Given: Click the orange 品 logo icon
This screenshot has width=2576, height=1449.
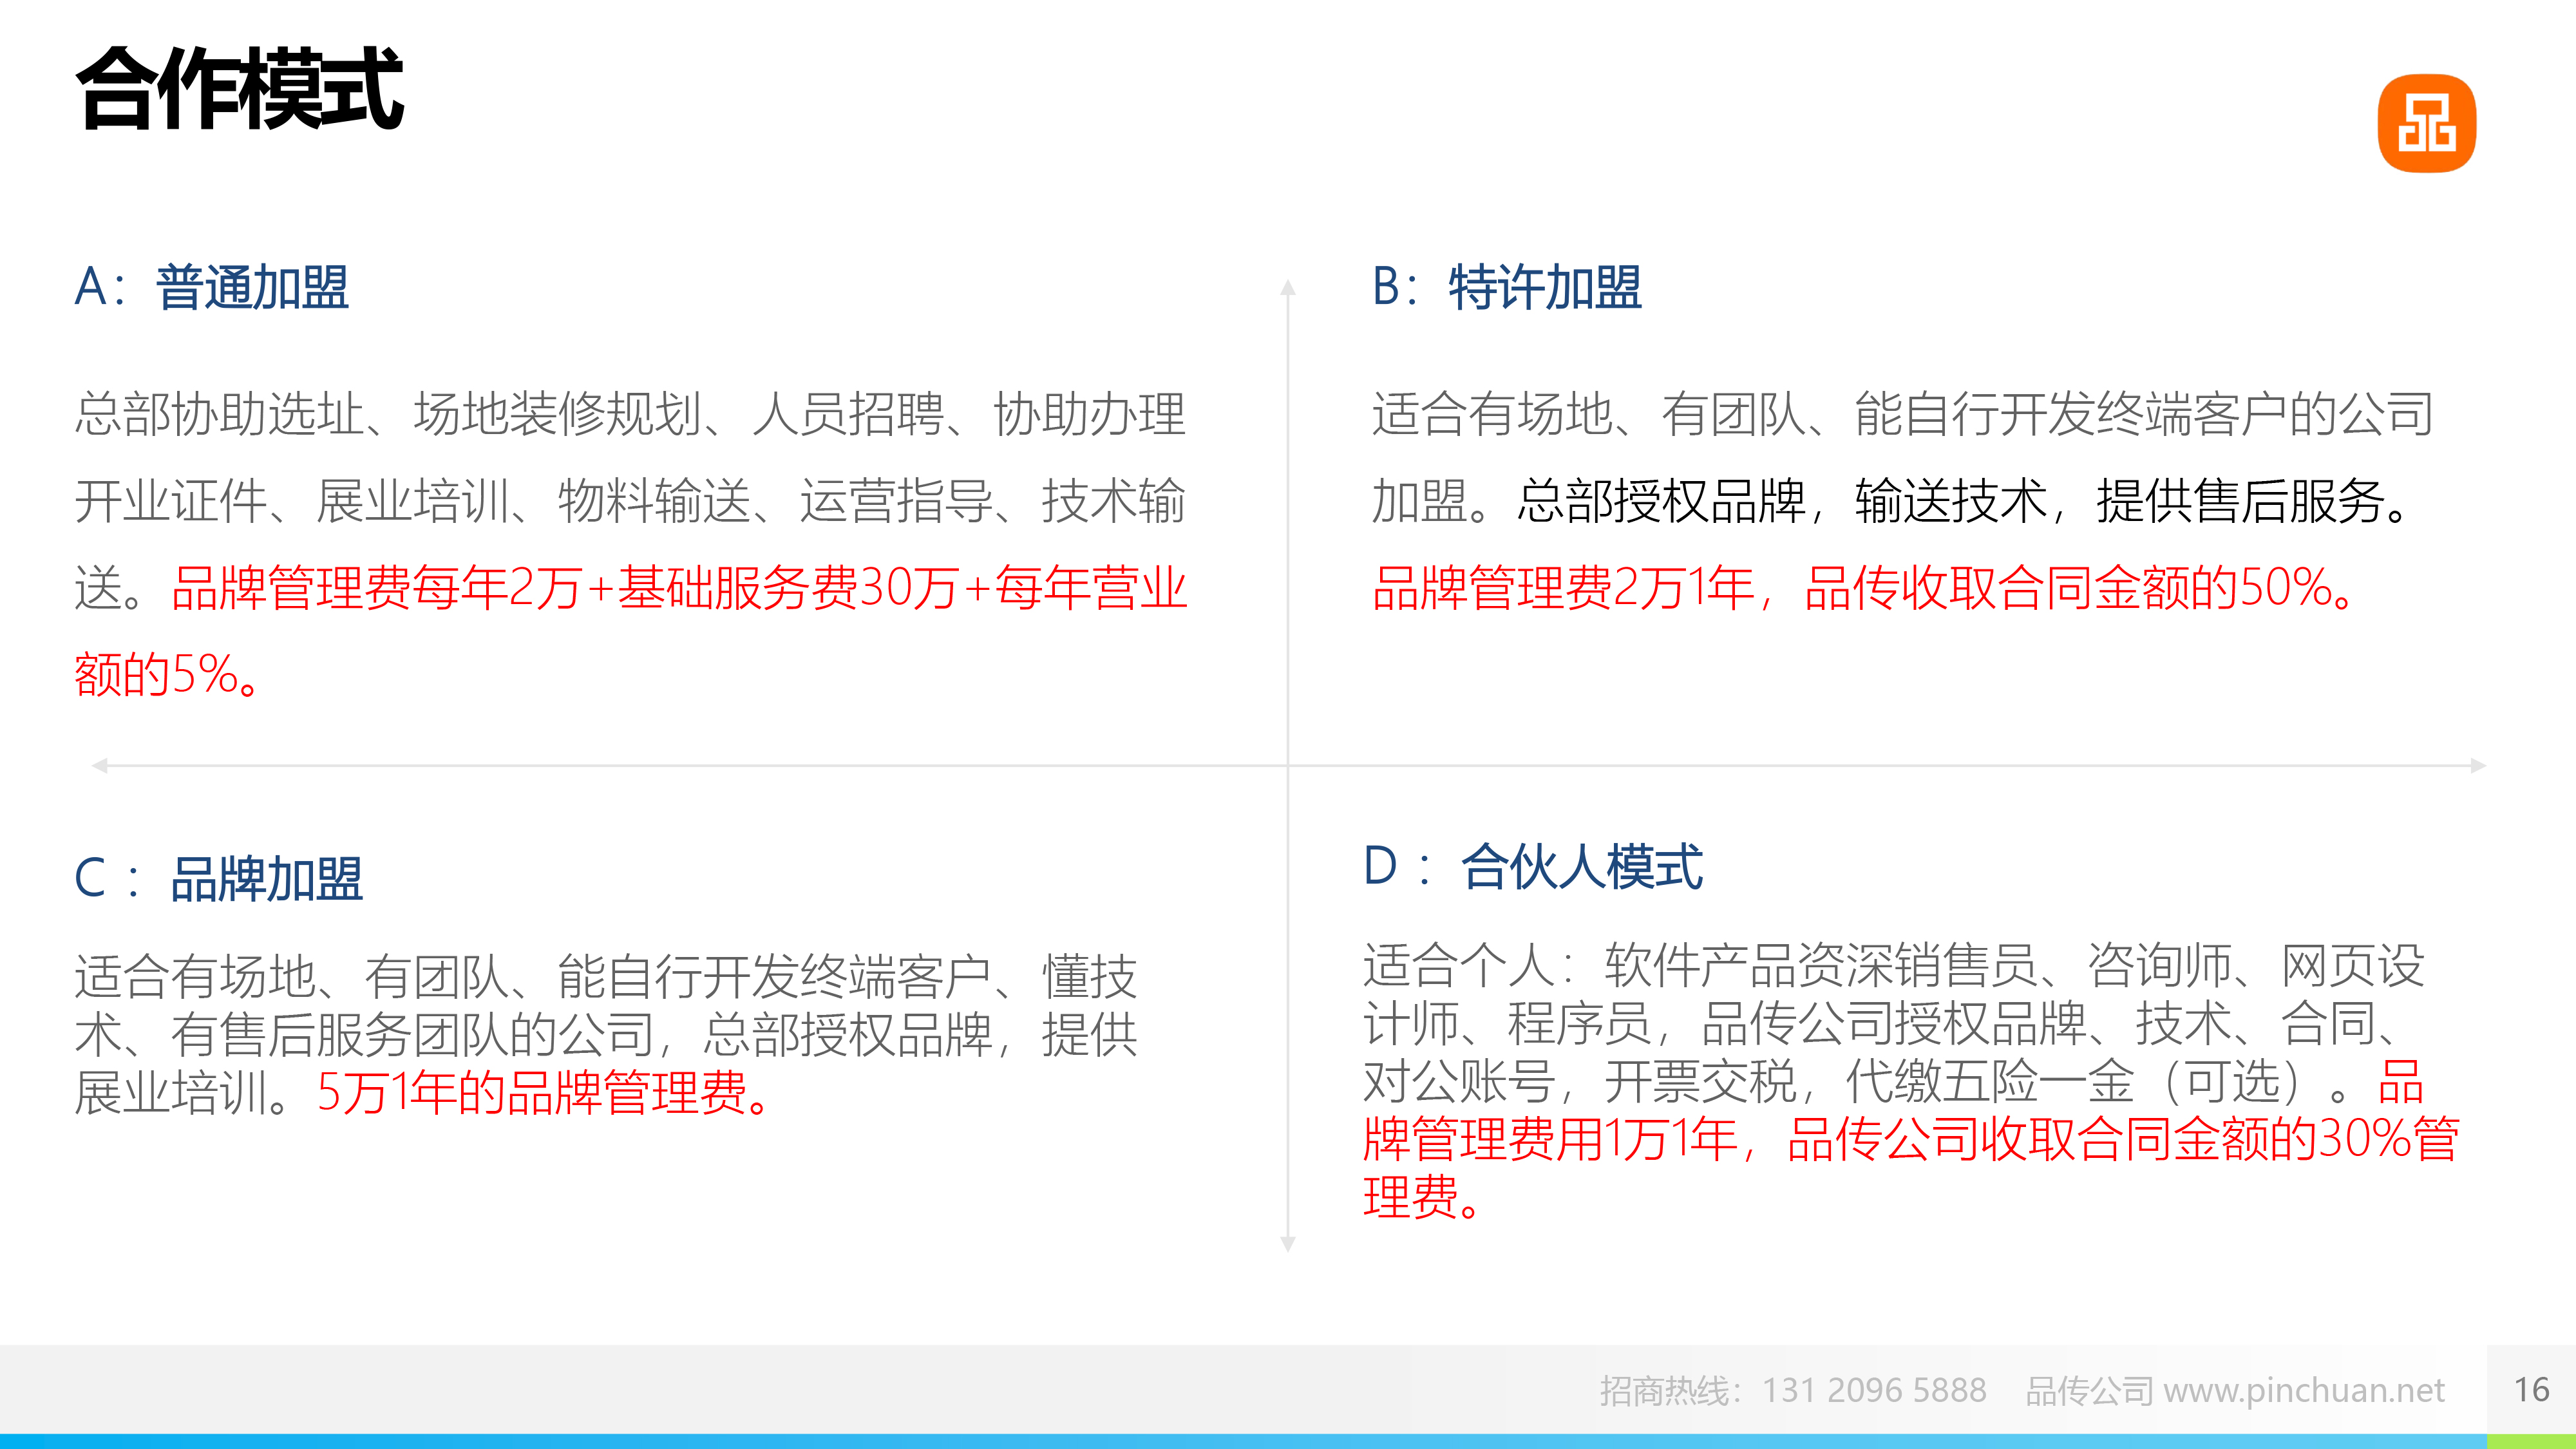Looking at the screenshot, I should tap(2426, 124).
